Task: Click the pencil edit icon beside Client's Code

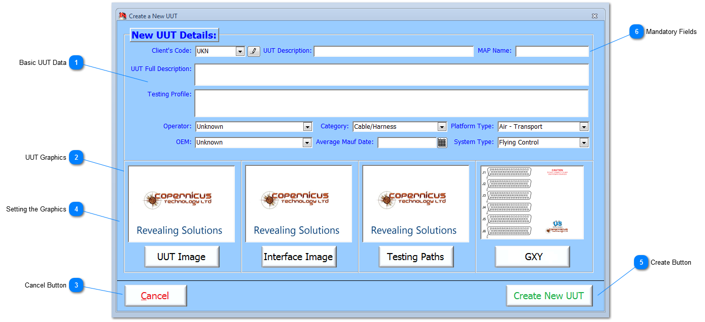Action: 254,51
